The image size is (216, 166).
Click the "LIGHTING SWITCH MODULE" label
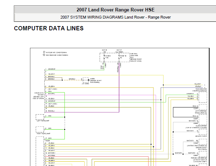coord(197,146)
